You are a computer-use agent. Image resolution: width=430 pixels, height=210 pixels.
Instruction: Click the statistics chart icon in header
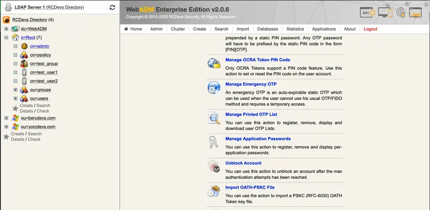pos(415,12)
